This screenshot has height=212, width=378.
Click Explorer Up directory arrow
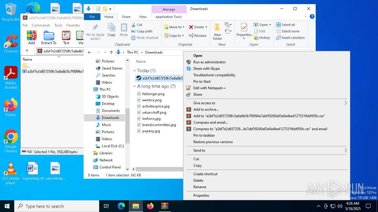point(111,52)
